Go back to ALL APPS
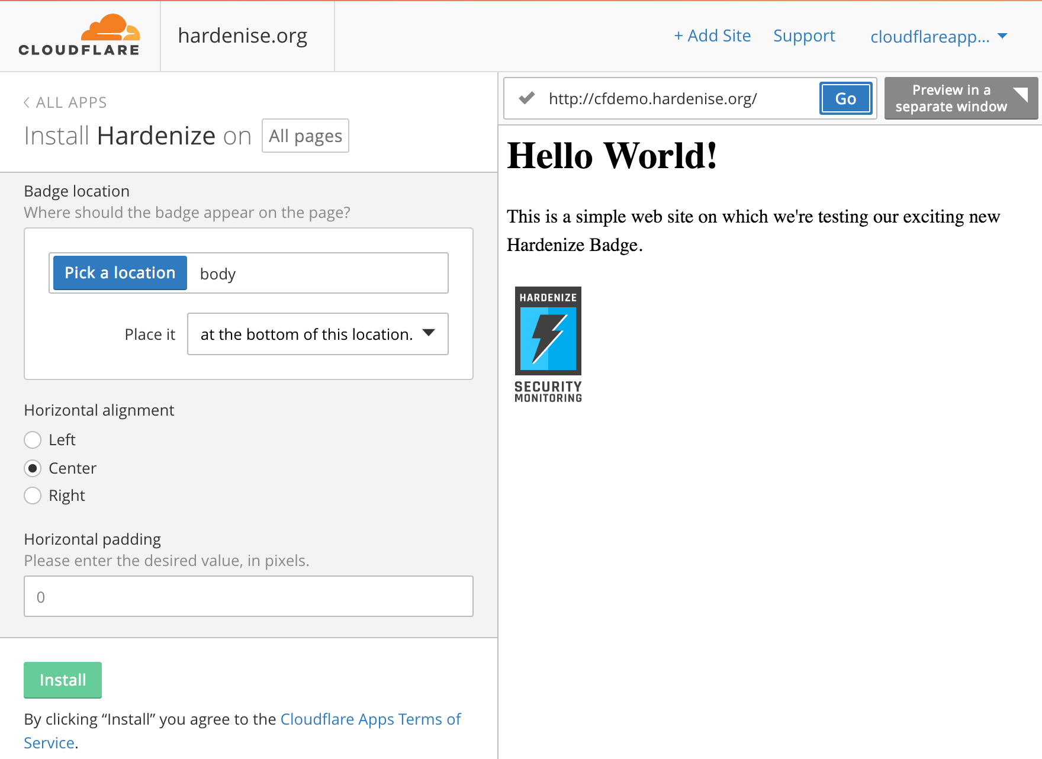 click(x=65, y=102)
